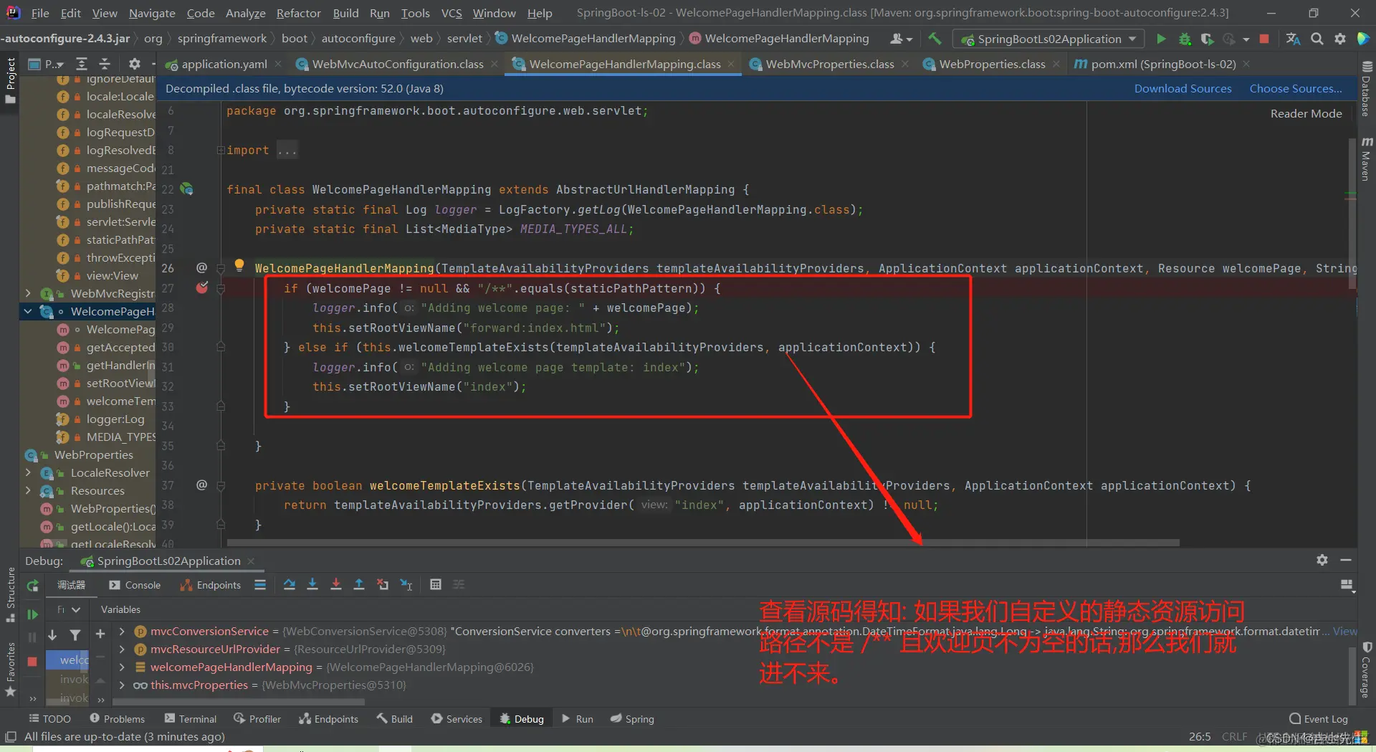Expand this.mvcProperties variable
Image resolution: width=1376 pixels, height=752 pixels.
(x=122, y=685)
